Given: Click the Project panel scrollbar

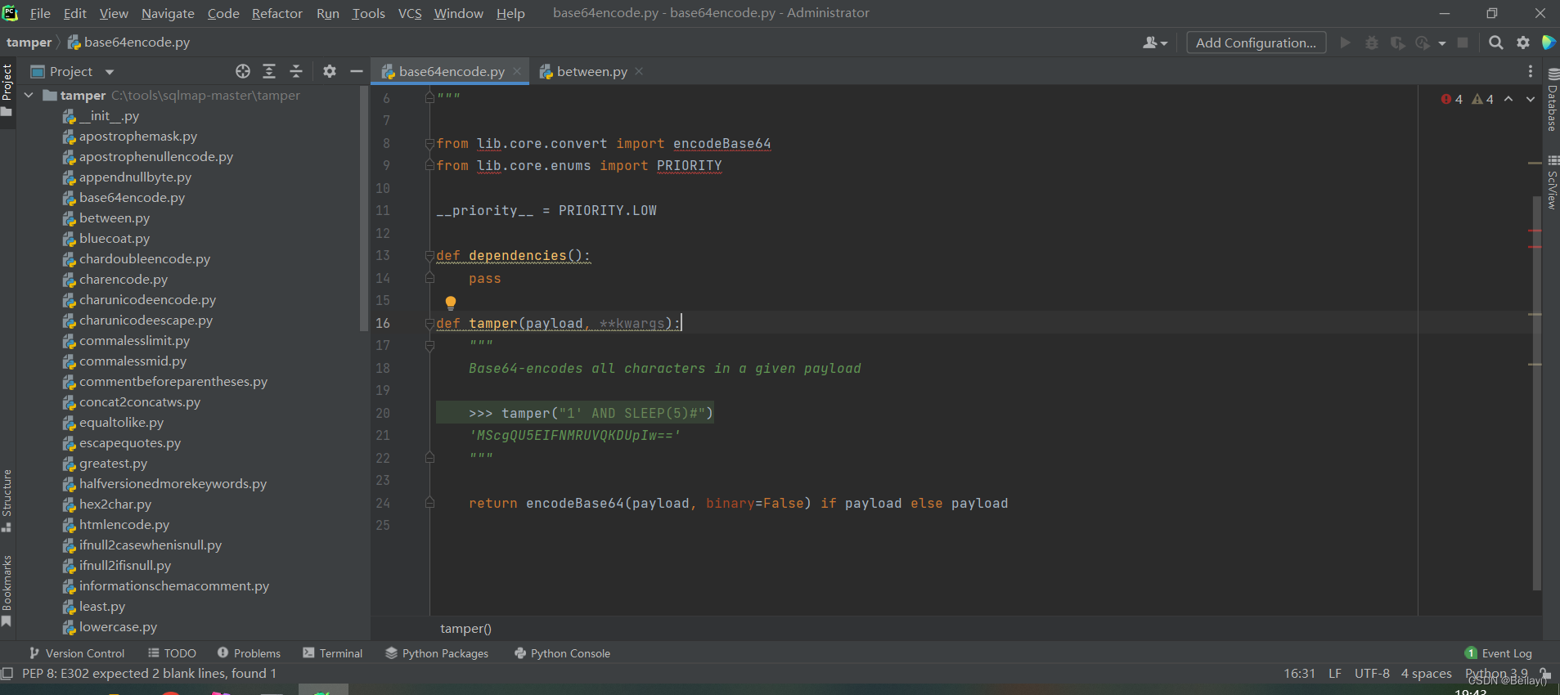Looking at the screenshot, I should pos(364,208).
